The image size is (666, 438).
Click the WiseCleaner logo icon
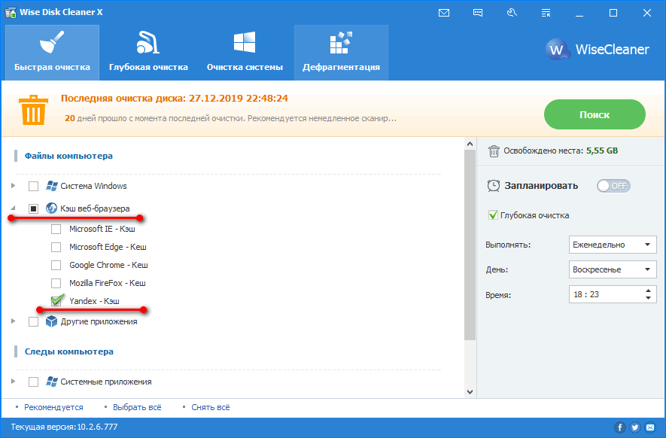click(x=557, y=50)
